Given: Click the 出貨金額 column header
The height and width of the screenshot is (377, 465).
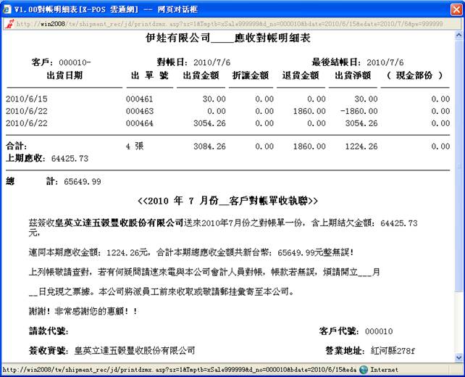Looking at the screenshot, I should coord(200,75).
